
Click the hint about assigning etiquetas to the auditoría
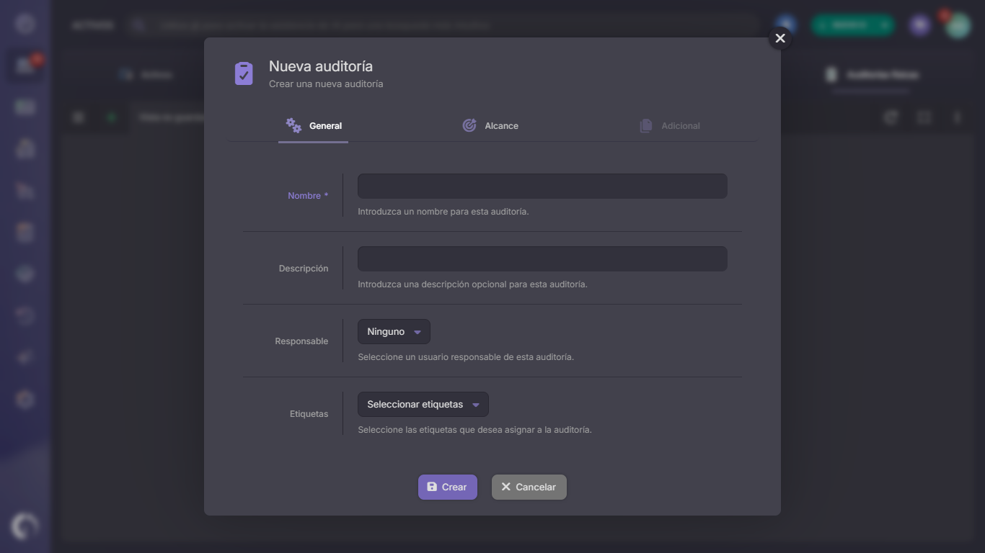(475, 430)
